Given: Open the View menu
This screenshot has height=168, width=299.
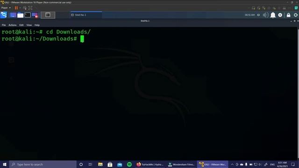Looking at the screenshot, I should pos(29,25).
